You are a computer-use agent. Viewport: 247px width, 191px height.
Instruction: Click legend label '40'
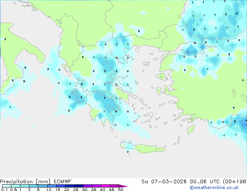coord(103,189)
